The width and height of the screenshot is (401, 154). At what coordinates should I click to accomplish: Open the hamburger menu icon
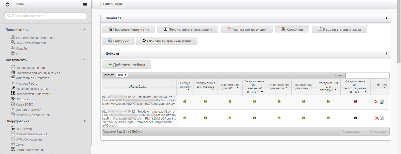click(x=85, y=4)
